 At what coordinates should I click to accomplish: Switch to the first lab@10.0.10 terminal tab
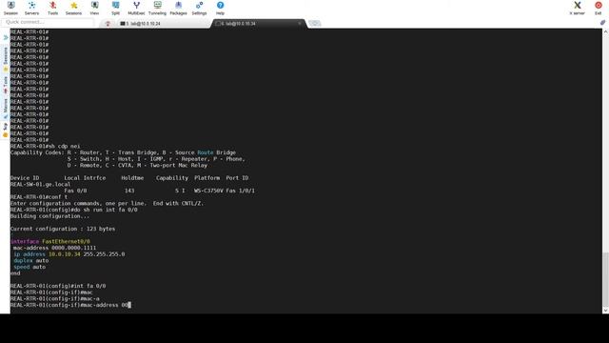tap(163, 24)
